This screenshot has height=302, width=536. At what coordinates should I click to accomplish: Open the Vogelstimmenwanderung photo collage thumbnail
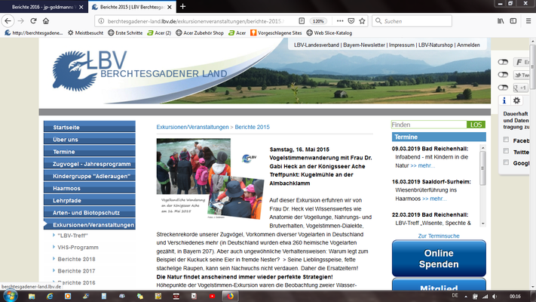pos(210,178)
